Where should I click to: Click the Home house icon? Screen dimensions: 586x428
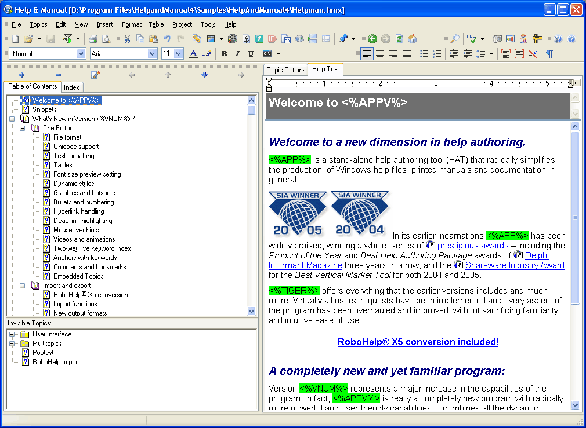(x=413, y=39)
